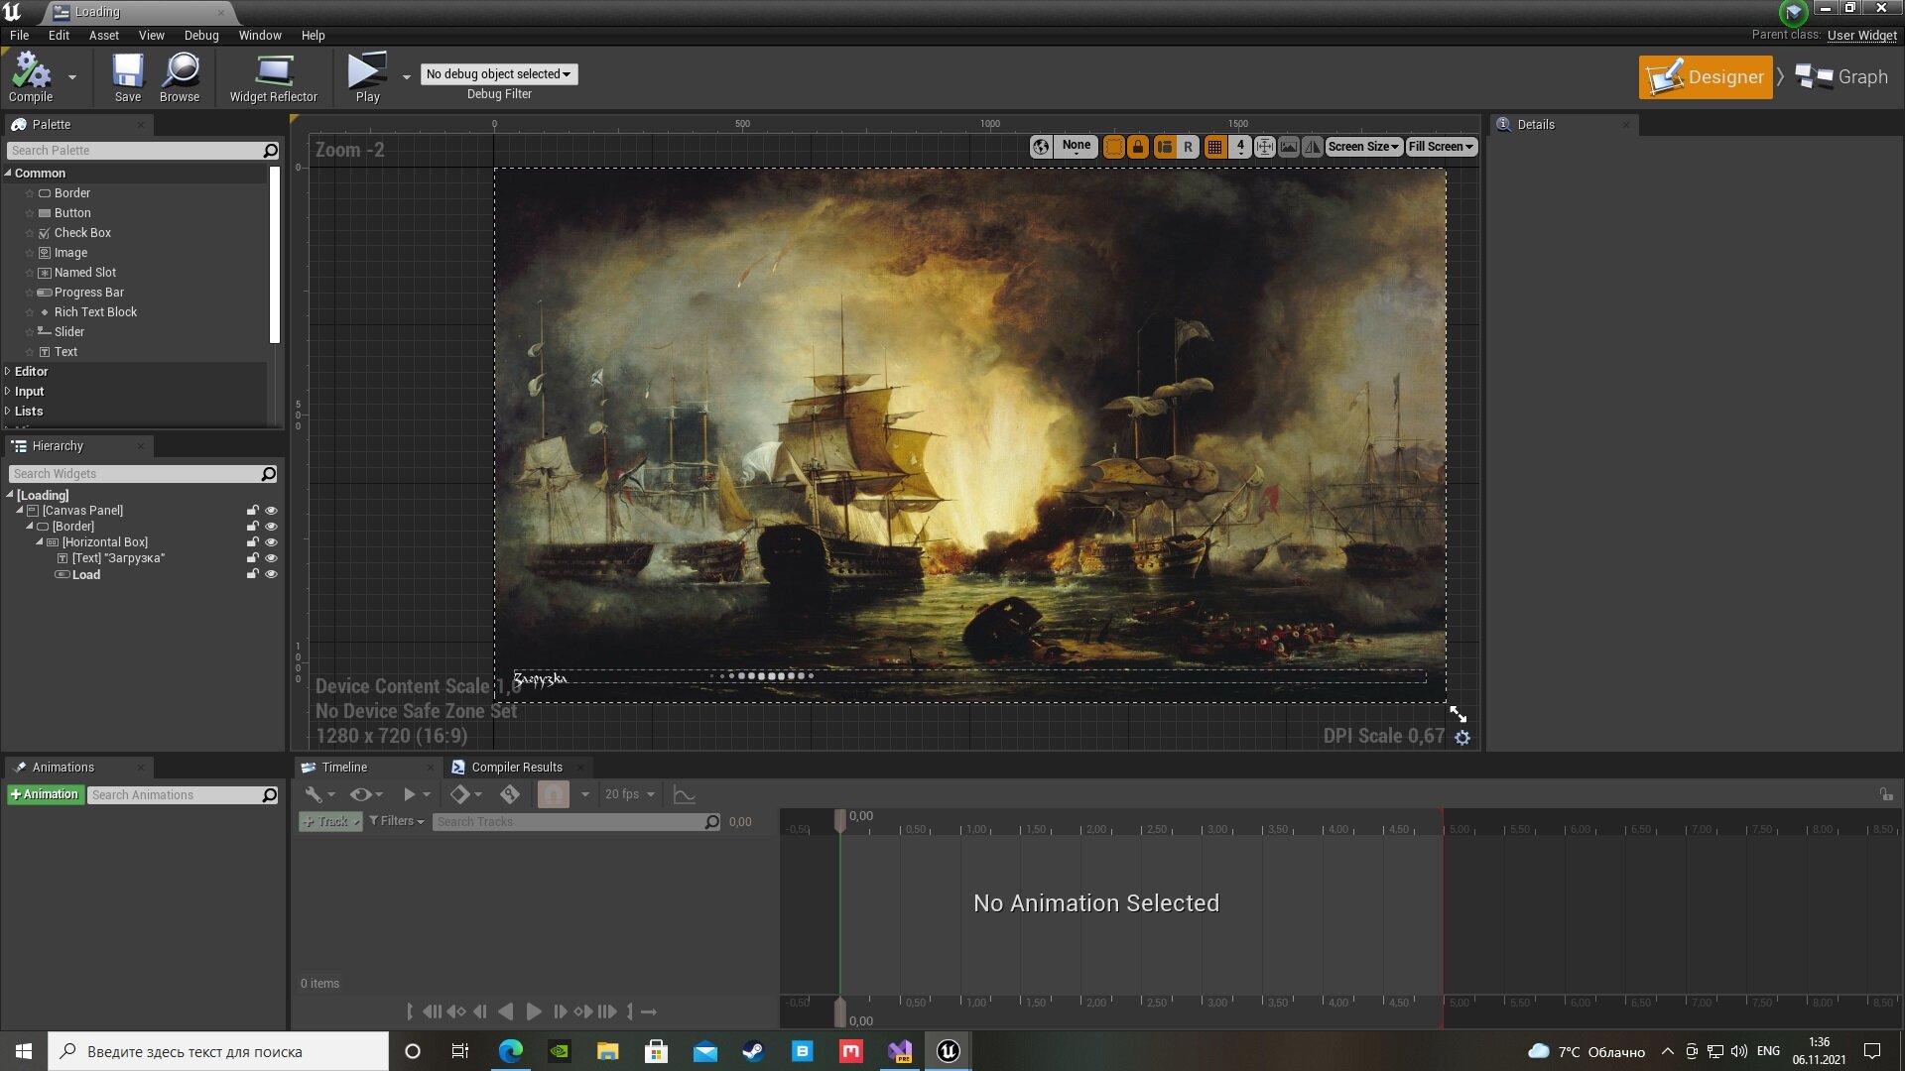Unlock the Text Загрузка widget
The width and height of the screenshot is (1905, 1071).
click(253, 558)
